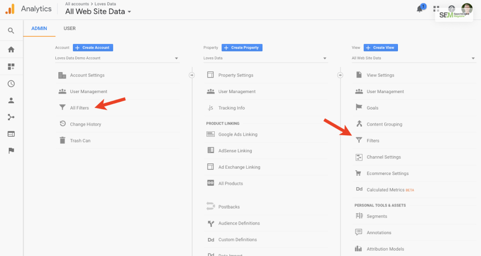This screenshot has width=481, height=256.
Task: Click the All accounts breadcrumb link
Action: tap(77, 4)
